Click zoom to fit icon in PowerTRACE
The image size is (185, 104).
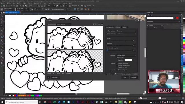coord(99,25)
